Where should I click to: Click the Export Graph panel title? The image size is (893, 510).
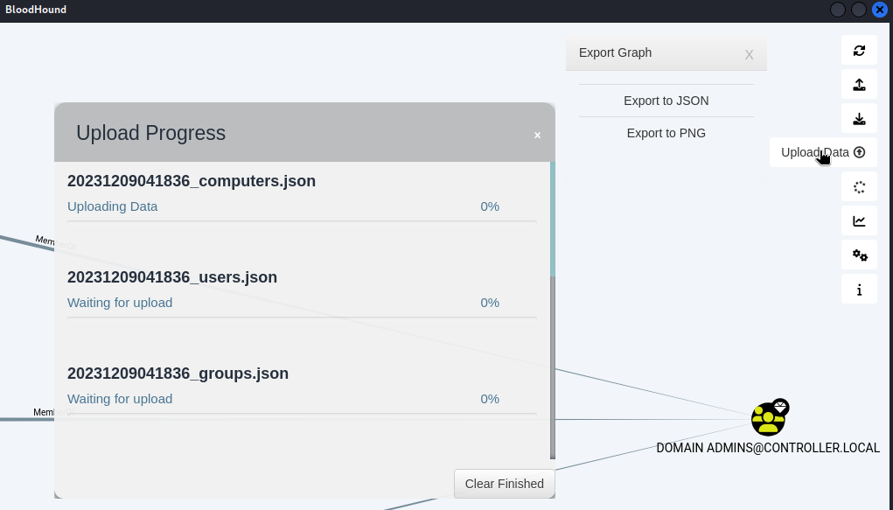[x=615, y=52]
